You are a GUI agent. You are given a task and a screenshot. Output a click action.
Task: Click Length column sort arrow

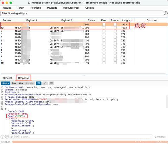132,20
